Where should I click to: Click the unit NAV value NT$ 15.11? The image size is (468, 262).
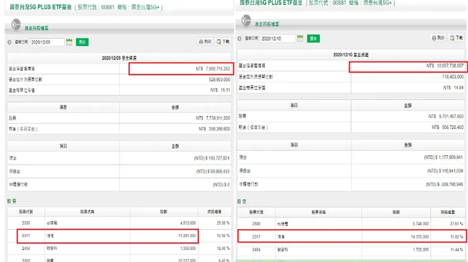click(220, 90)
